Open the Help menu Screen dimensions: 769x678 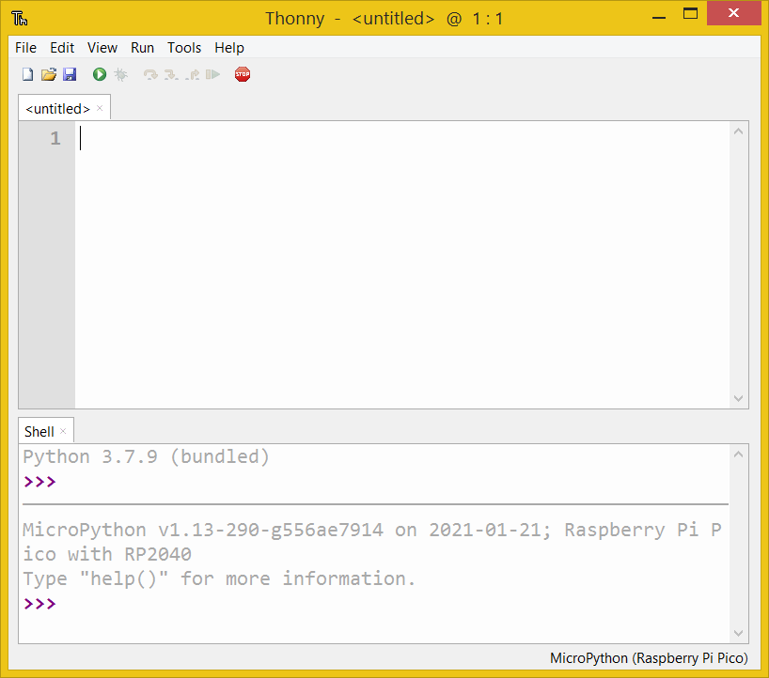(x=229, y=48)
